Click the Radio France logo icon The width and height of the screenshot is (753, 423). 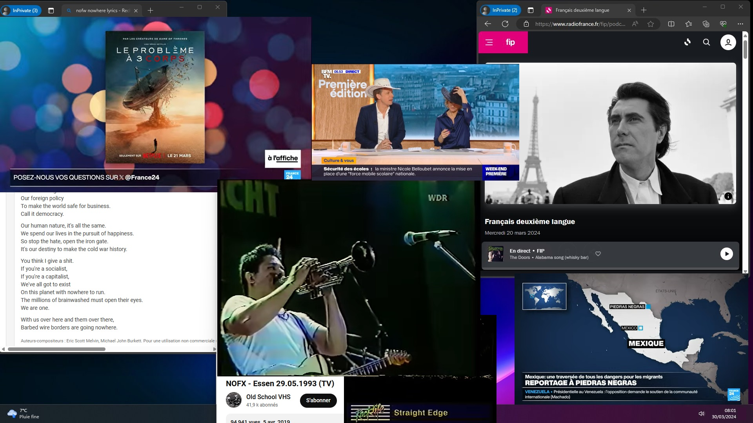coord(687,42)
